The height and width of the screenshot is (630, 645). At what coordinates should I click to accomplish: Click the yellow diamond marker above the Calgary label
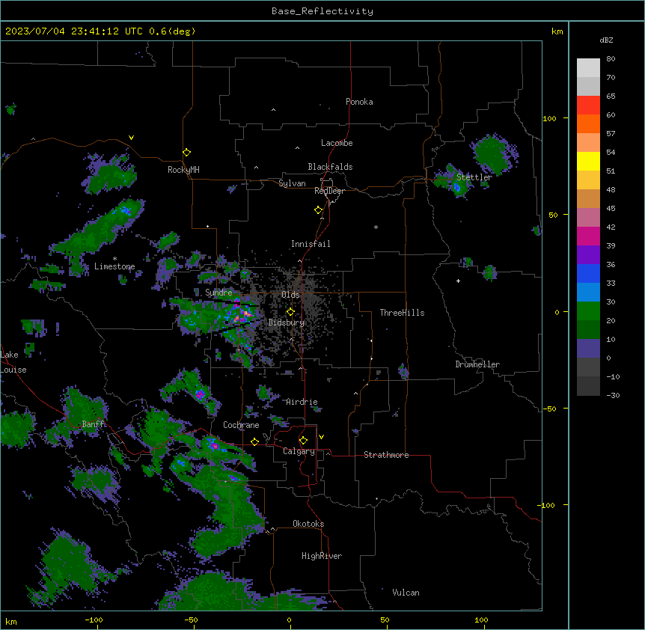[303, 441]
